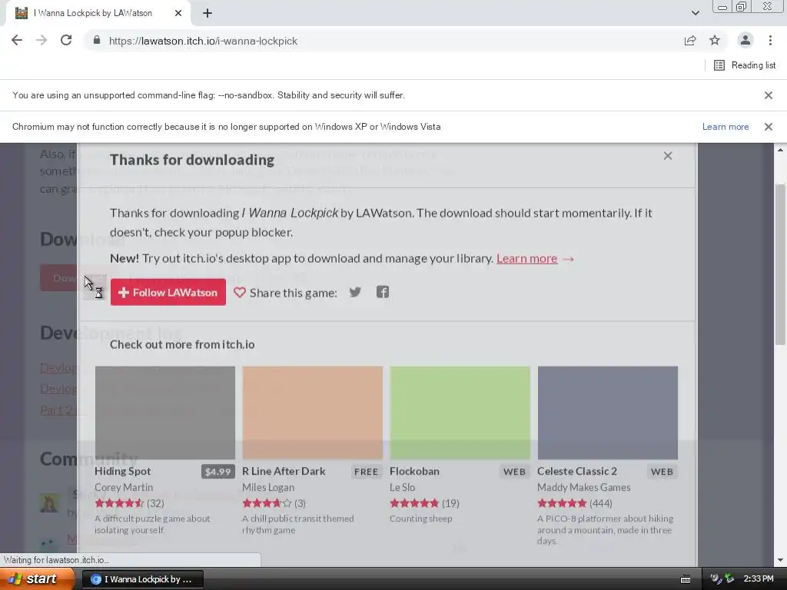Viewport: 787px width, 590px height.
Task: Click R Line After Dark star rating
Action: tap(267, 503)
